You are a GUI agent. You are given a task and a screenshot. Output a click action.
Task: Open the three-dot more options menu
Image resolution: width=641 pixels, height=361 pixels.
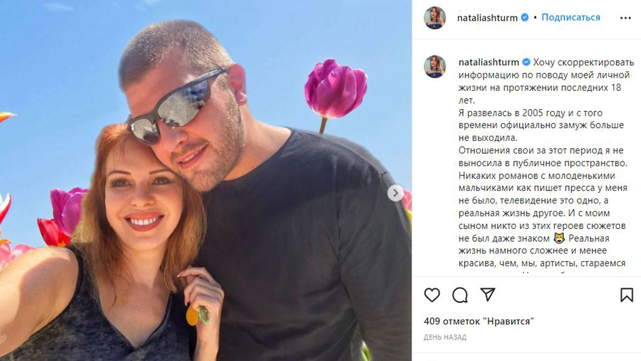click(626, 18)
